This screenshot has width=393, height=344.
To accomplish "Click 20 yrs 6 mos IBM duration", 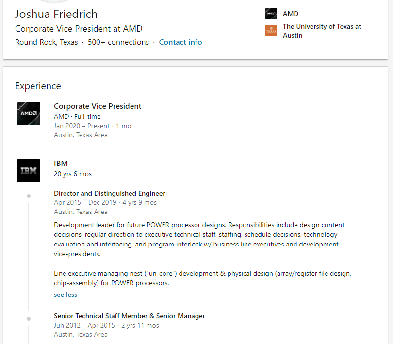I will coord(73,174).
